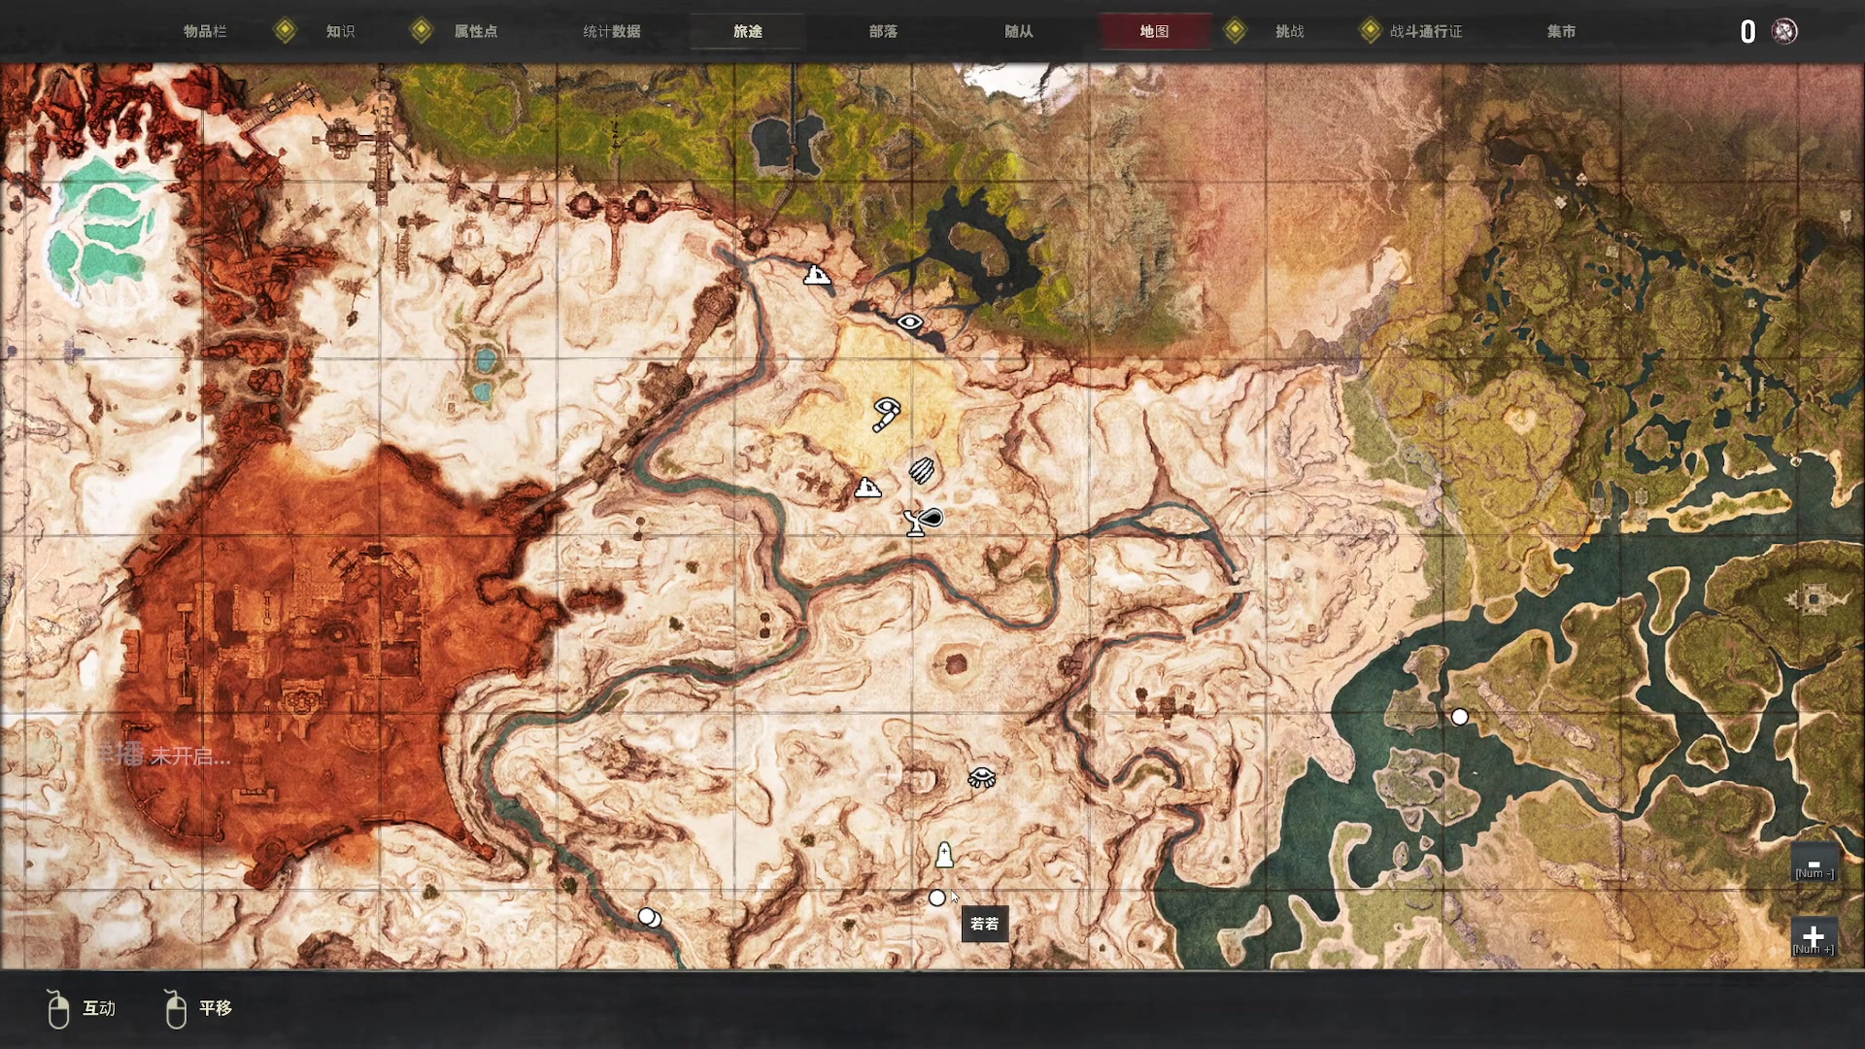Open the 部落 clan tab
The width and height of the screenshot is (1865, 1049).
point(883,31)
